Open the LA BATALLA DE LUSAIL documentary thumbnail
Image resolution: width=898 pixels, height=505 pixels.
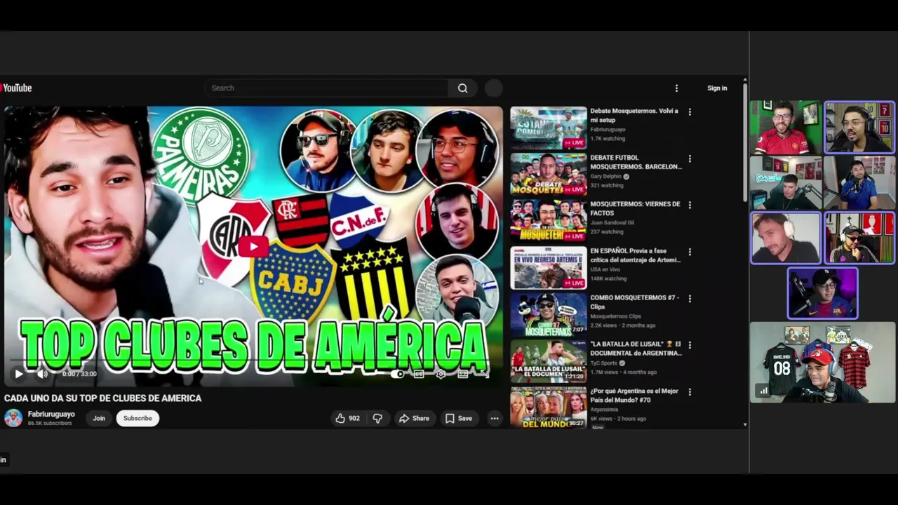click(x=548, y=361)
